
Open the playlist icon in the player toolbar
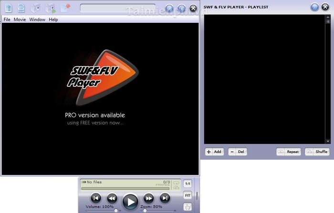point(9,8)
